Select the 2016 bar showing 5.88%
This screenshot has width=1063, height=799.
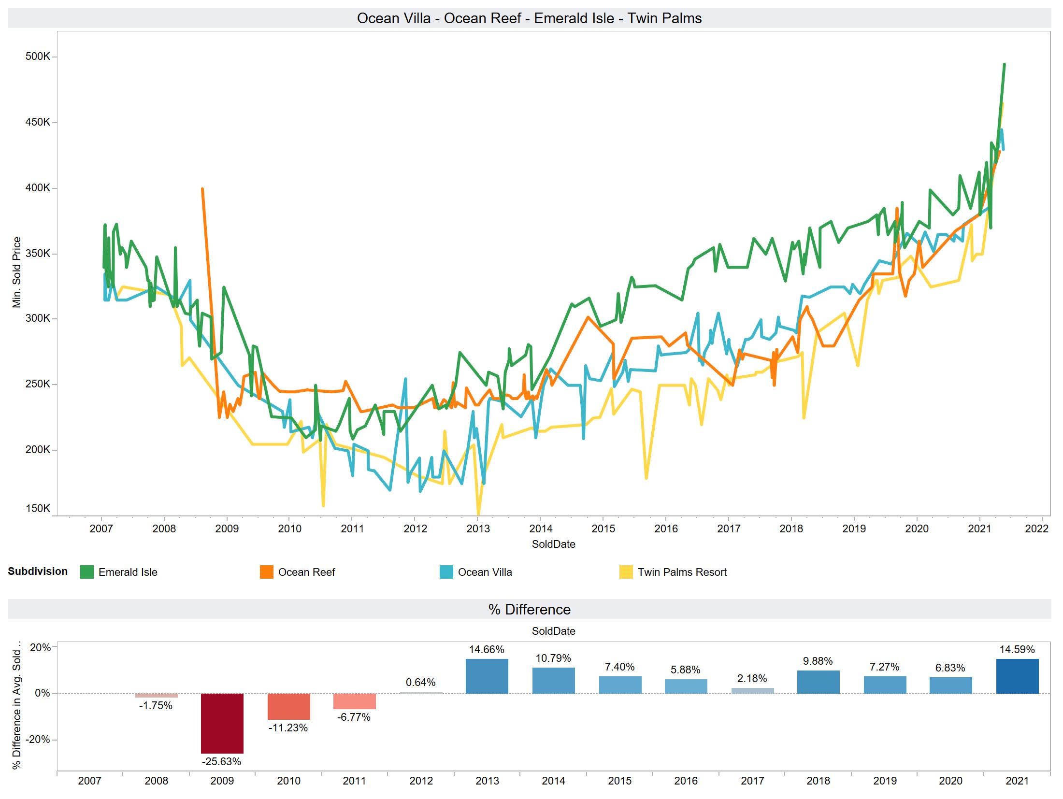pos(686,686)
